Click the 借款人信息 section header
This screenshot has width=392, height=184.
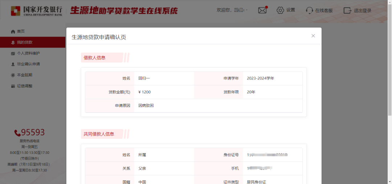(x=95, y=57)
